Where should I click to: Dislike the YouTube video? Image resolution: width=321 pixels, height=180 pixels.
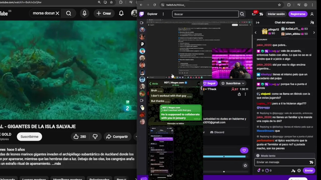pyautogui.click(x=95, y=136)
